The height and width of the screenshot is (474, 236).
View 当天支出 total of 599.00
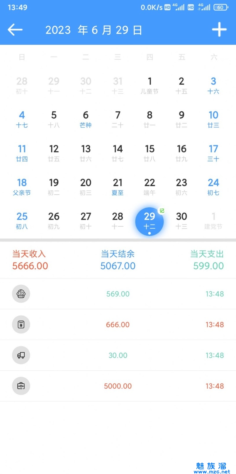pos(207,260)
